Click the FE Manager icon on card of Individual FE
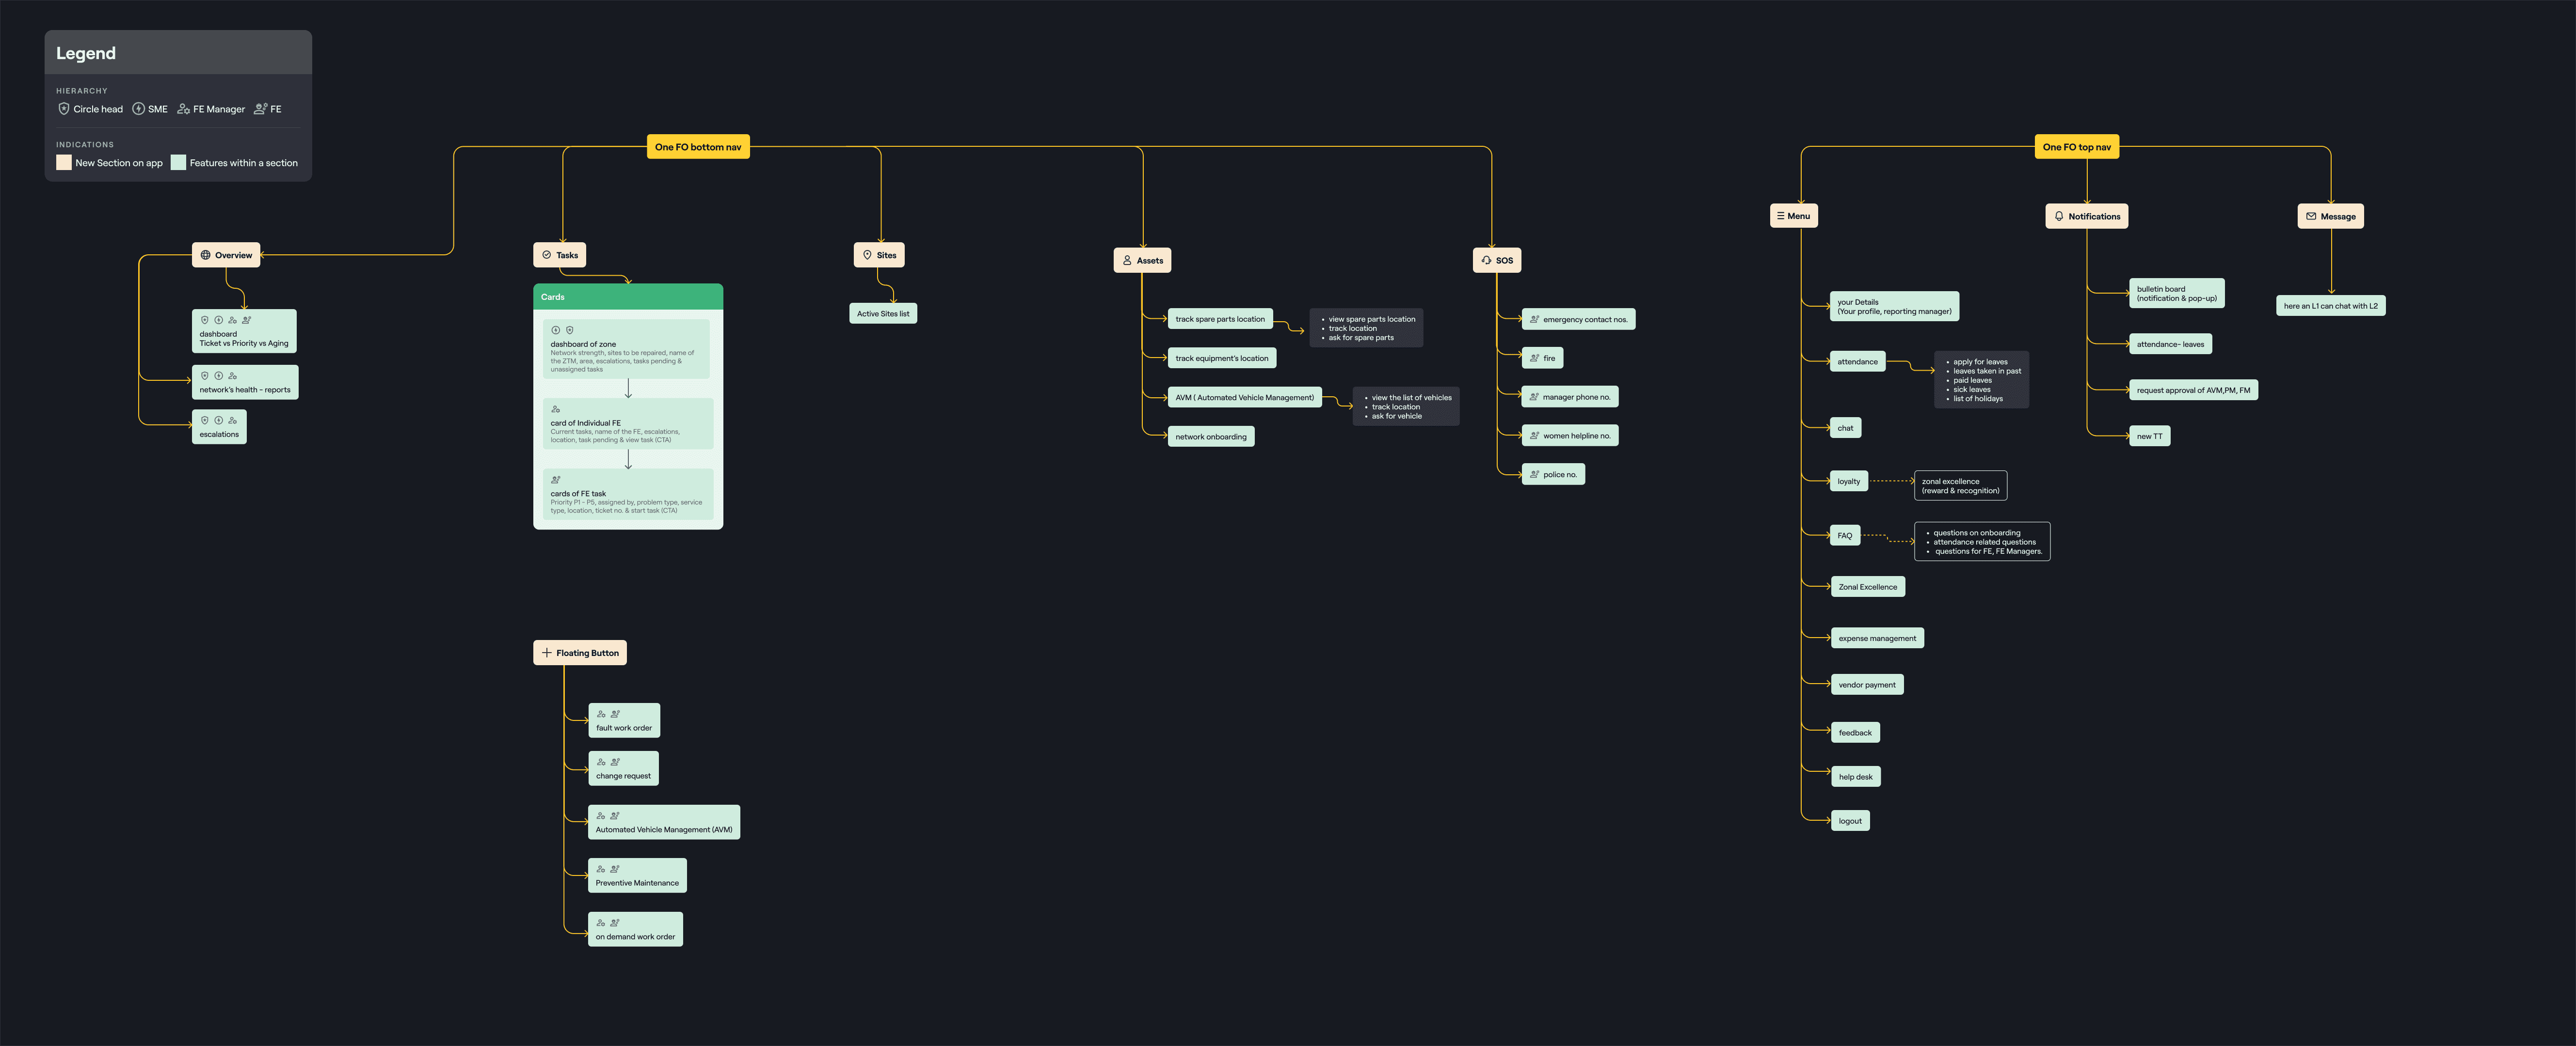 click(x=556, y=409)
